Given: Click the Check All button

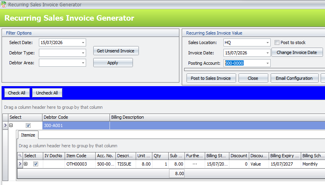Looking at the screenshot, I should click(x=17, y=93).
